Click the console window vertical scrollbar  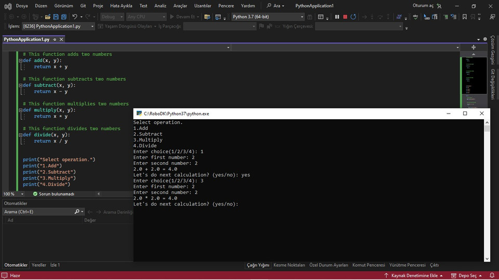(x=487, y=192)
